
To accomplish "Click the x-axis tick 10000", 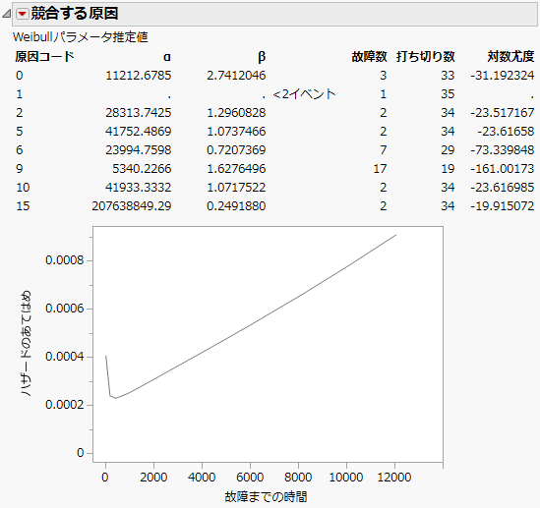I will [346, 478].
